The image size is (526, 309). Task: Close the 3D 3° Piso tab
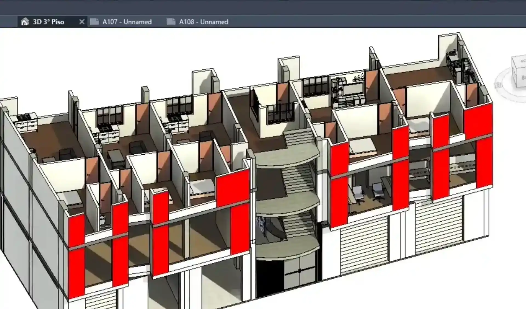pos(82,22)
